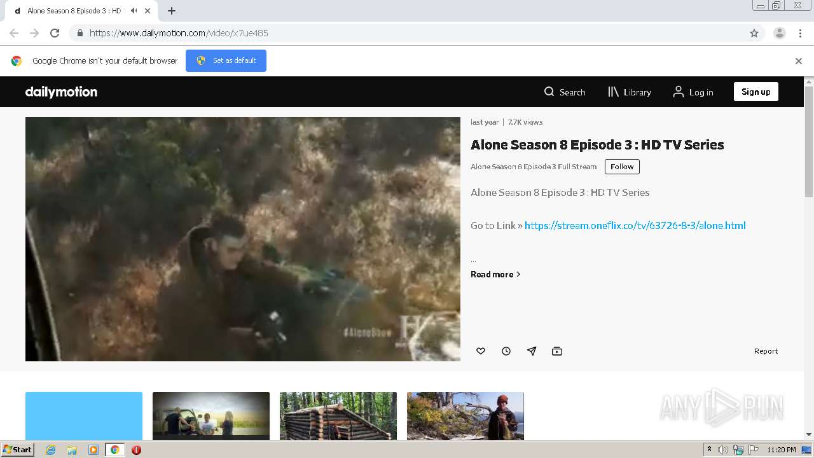This screenshot has height=458, width=814.
Task: Click the video player
Action: [x=243, y=239]
